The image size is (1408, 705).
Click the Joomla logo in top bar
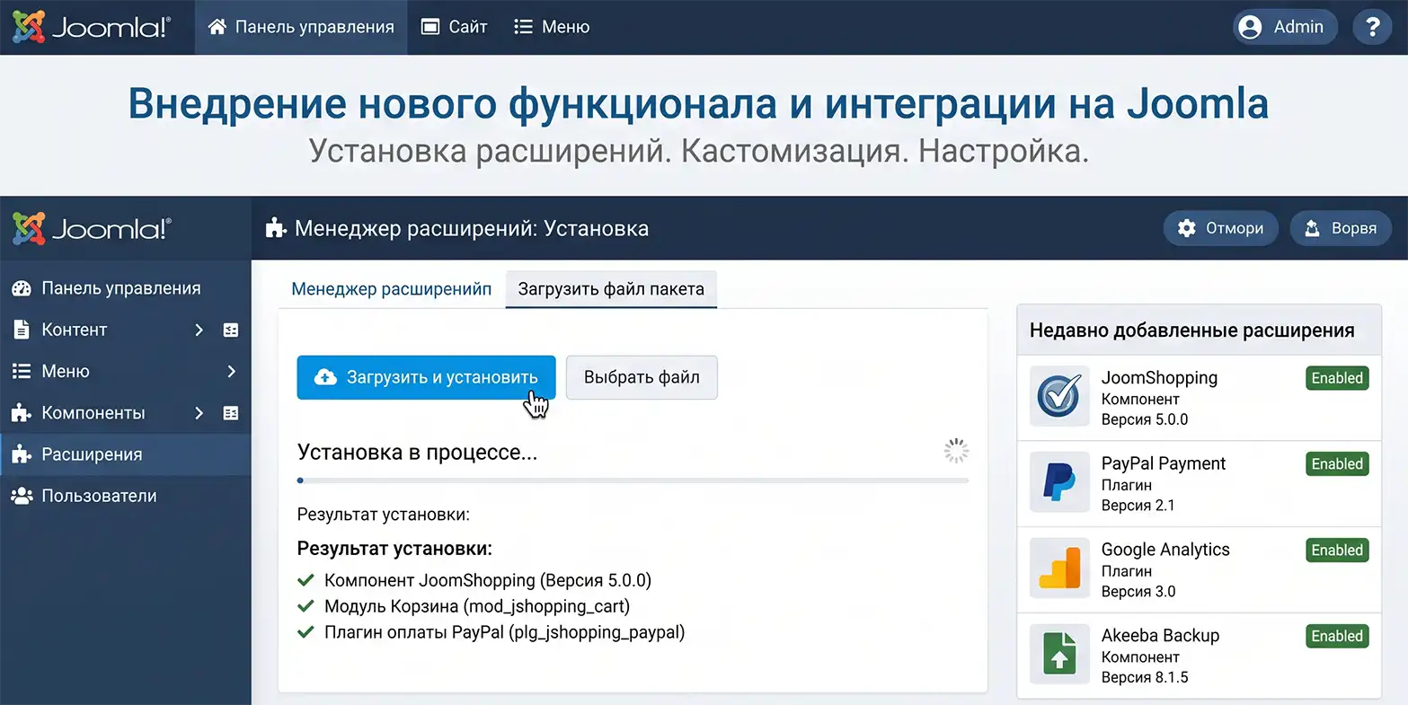(91, 27)
